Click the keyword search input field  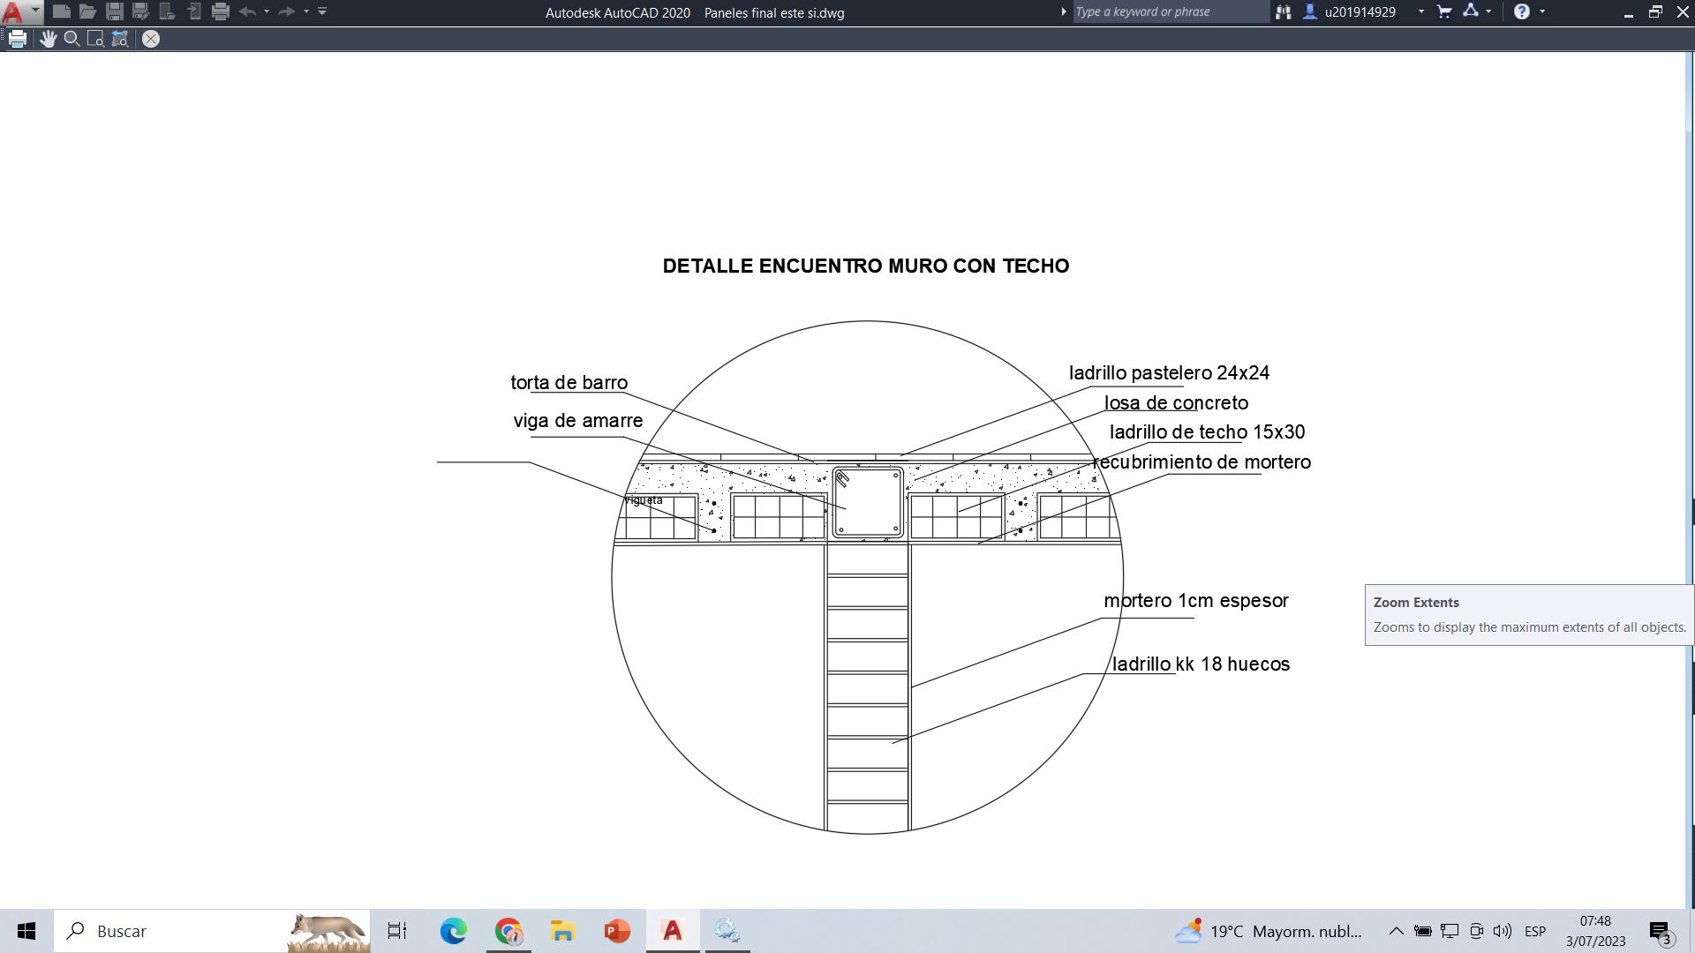pos(1170,12)
